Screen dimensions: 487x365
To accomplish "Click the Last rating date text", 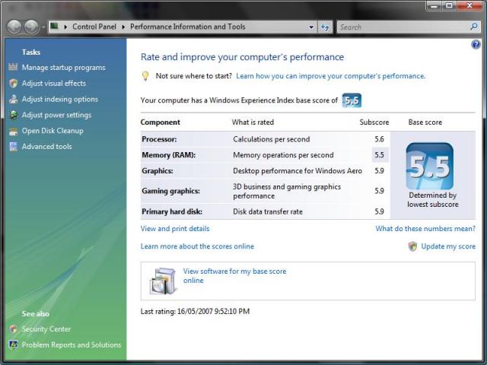I will tap(195, 311).
